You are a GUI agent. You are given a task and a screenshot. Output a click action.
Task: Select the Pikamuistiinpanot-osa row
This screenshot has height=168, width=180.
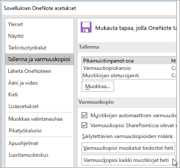[129, 61]
